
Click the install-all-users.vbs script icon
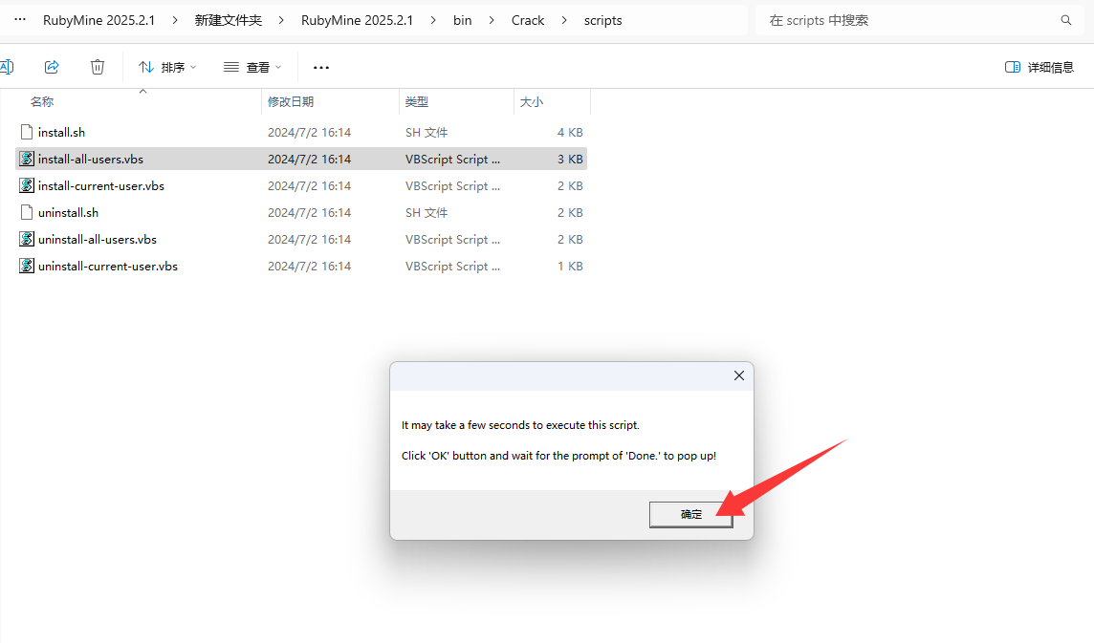coord(27,159)
